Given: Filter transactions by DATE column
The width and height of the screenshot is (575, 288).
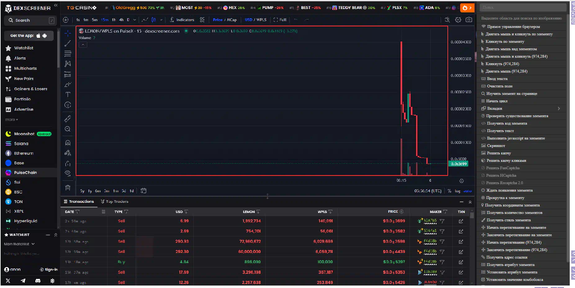Looking at the screenshot, I should click(x=77, y=212).
